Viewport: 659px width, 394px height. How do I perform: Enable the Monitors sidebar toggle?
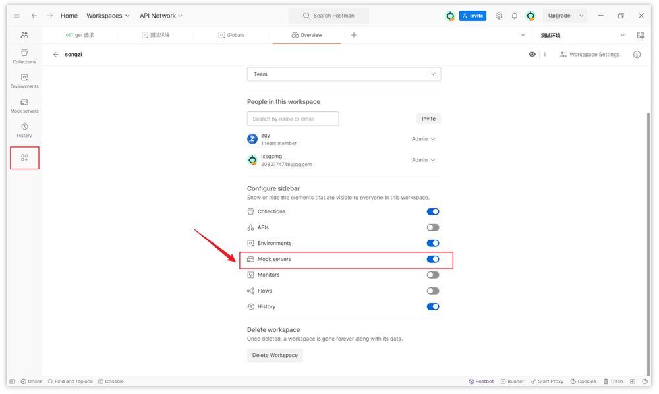[x=433, y=275]
